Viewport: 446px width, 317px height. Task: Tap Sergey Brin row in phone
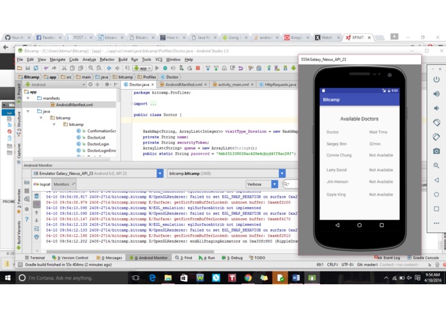[359, 144]
